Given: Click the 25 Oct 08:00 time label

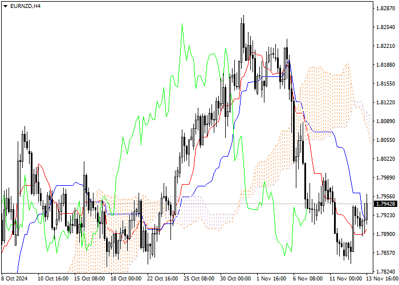Looking at the screenshot, I should (x=199, y=278).
